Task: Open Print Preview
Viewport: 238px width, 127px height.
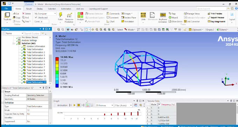Action: click(215, 14)
